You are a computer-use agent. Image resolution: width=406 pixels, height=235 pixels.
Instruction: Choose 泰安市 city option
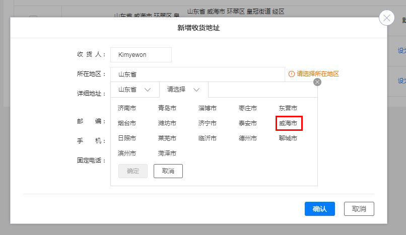click(x=247, y=123)
